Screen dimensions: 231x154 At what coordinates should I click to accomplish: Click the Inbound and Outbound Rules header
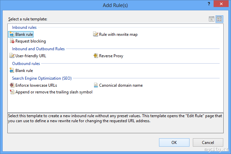[x=38, y=49]
